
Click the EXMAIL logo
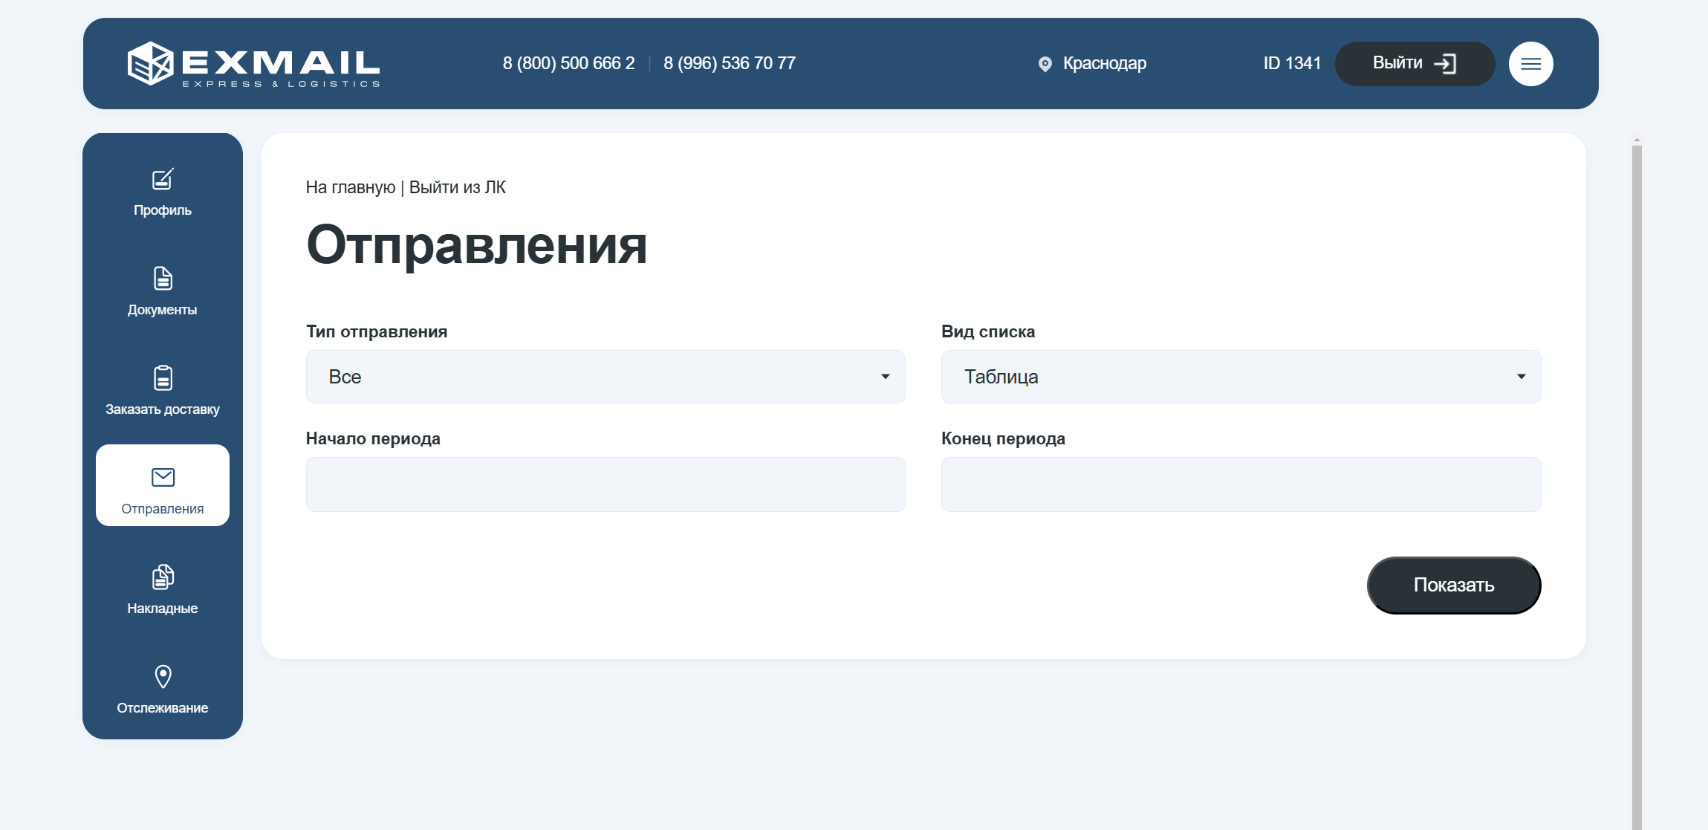253,64
